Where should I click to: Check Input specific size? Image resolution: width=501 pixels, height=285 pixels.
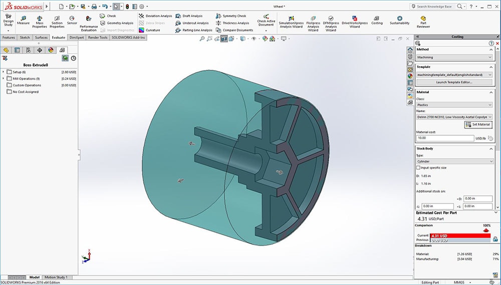418,167
